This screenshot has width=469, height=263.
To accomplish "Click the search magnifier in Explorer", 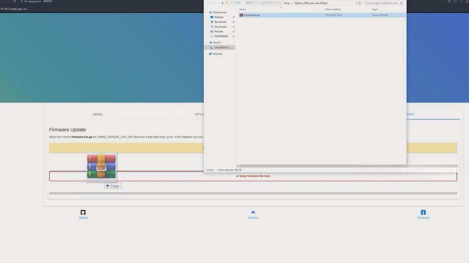I will click(x=401, y=3).
